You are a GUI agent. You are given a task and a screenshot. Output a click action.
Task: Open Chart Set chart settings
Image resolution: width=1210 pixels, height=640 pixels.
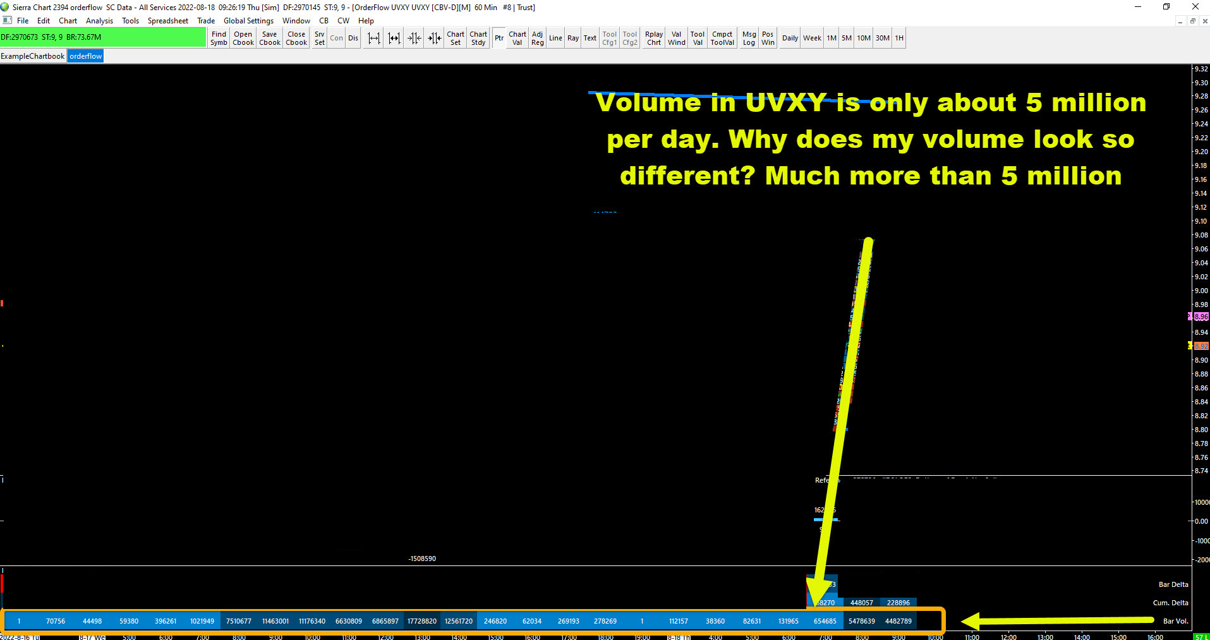[x=456, y=39]
